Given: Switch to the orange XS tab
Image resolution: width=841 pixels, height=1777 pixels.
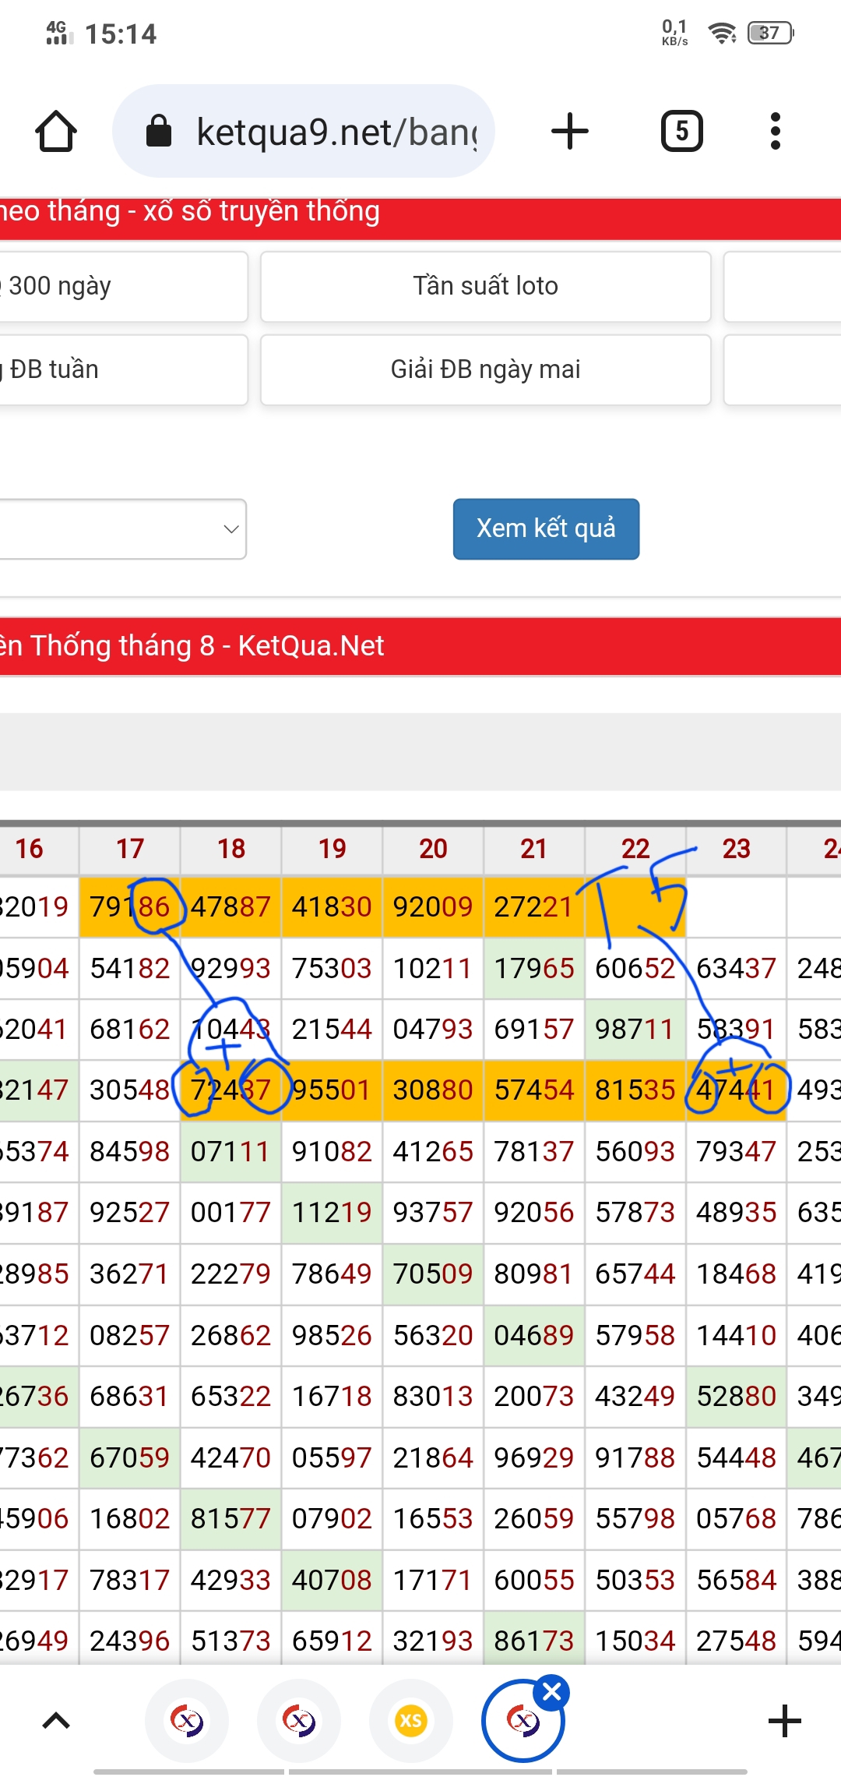Looking at the screenshot, I should coord(411,1721).
